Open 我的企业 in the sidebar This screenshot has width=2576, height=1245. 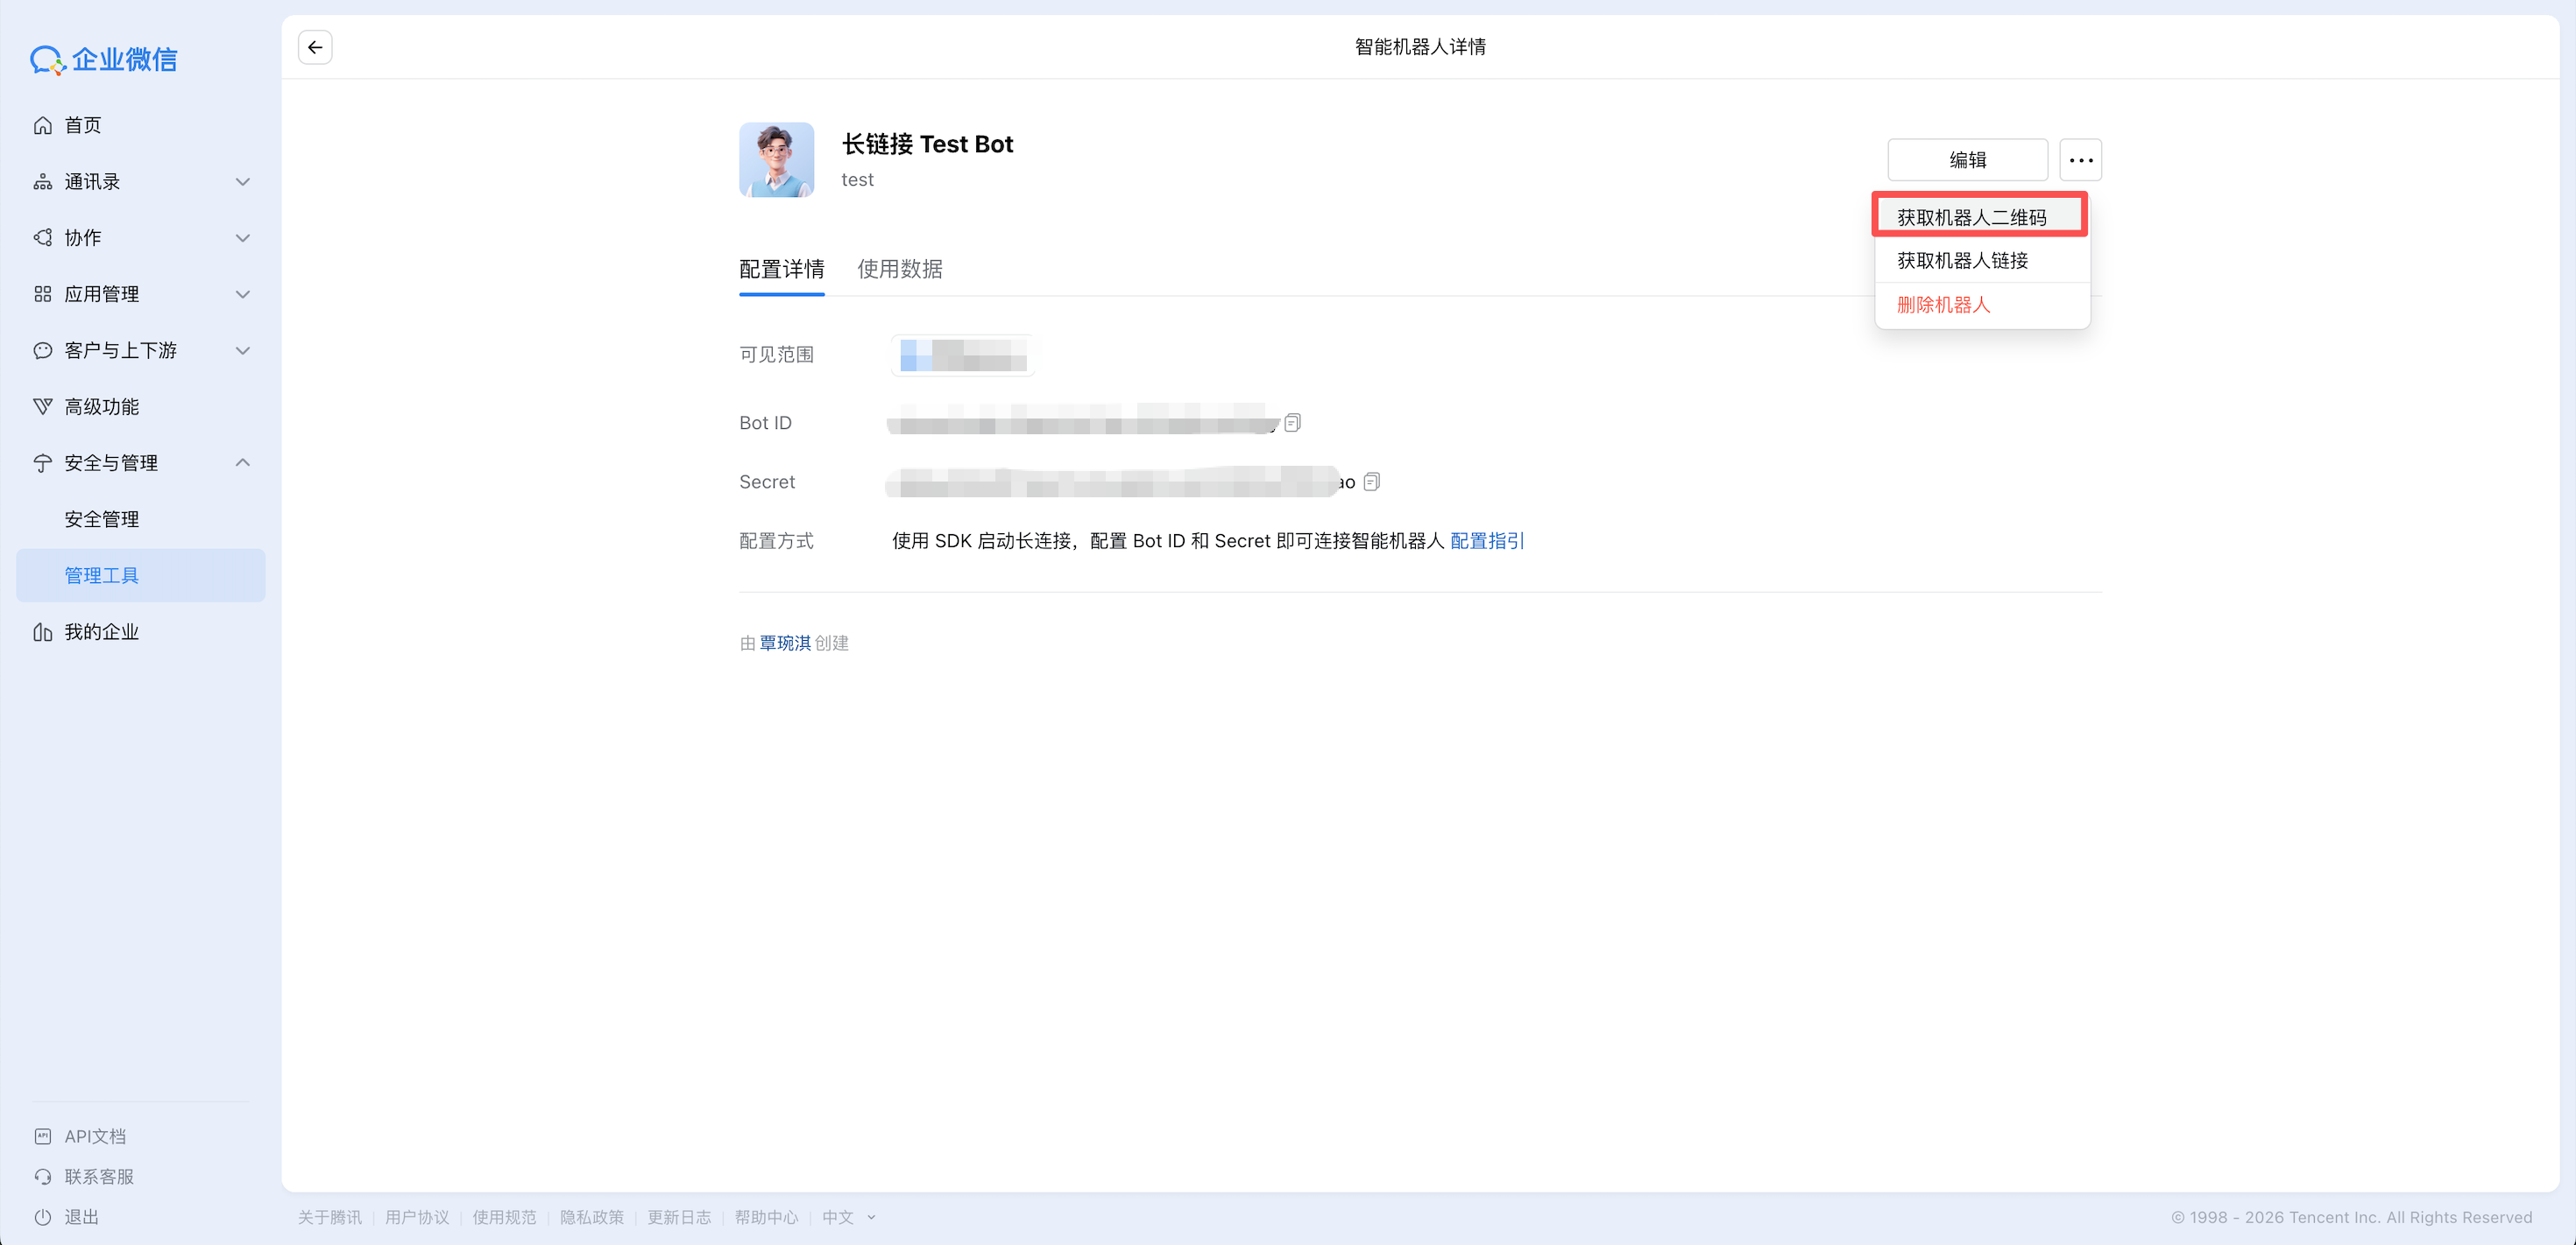tap(101, 631)
